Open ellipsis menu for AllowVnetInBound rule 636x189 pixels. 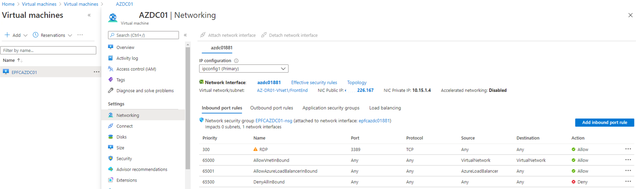628,160
